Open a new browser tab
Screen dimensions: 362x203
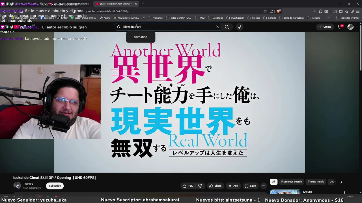[143, 4]
